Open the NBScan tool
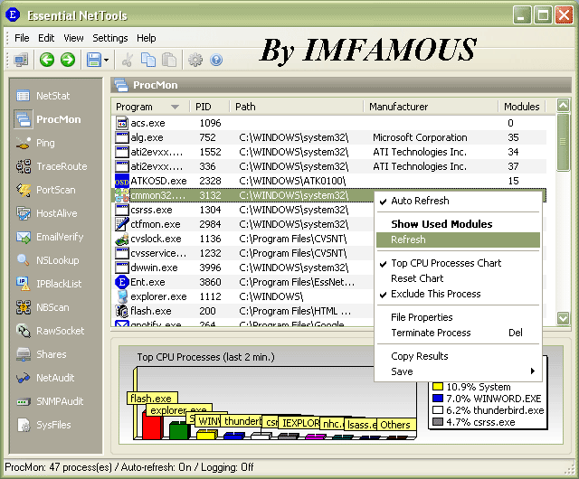 click(x=43, y=307)
